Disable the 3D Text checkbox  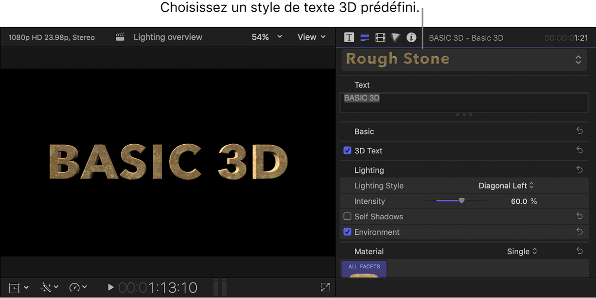coord(347,150)
